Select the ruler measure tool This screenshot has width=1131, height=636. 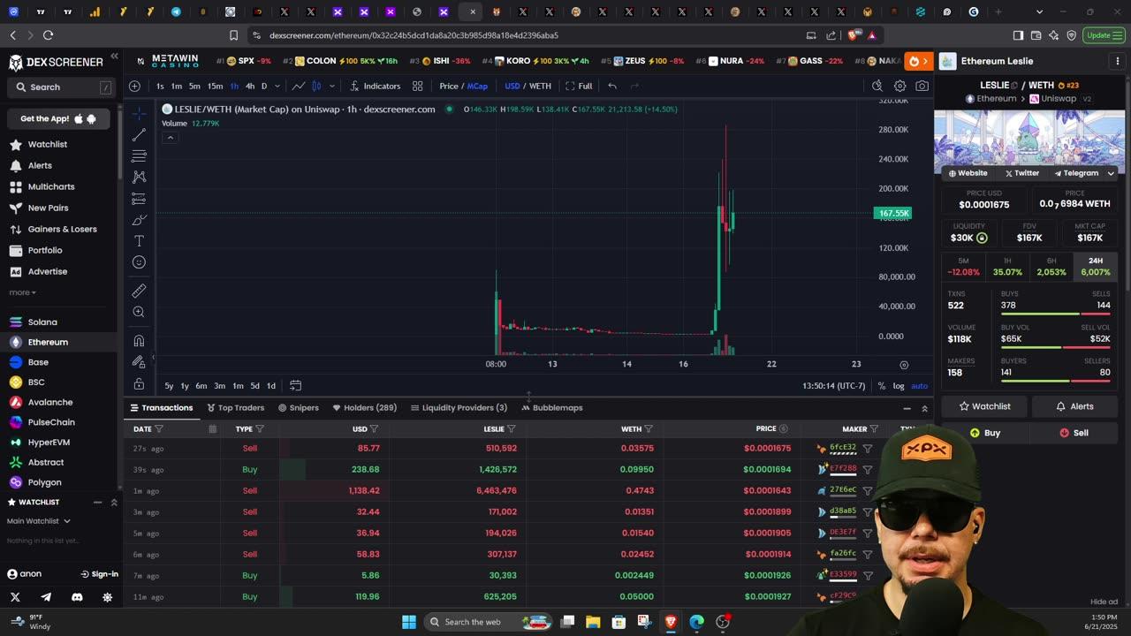pos(139,291)
